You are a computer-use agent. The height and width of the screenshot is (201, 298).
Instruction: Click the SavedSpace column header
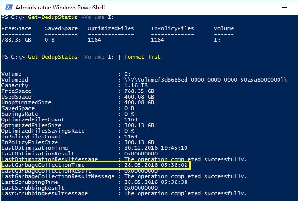coord(61,28)
